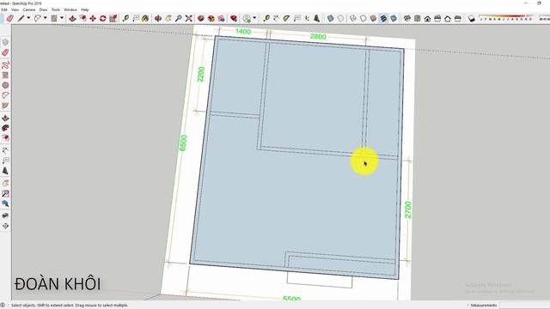Select the Shapes rectangle tool in top toolbar
Viewport: 550px width, 309px height.
pyautogui.click(x=54, y=18)
